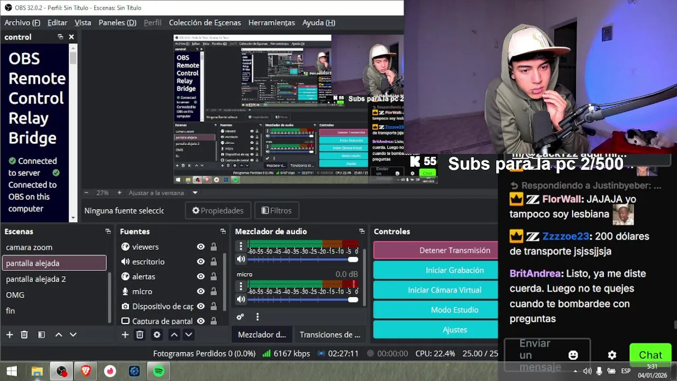
Task: Delete selected scene with trash icon
Action: click(24, 334)
